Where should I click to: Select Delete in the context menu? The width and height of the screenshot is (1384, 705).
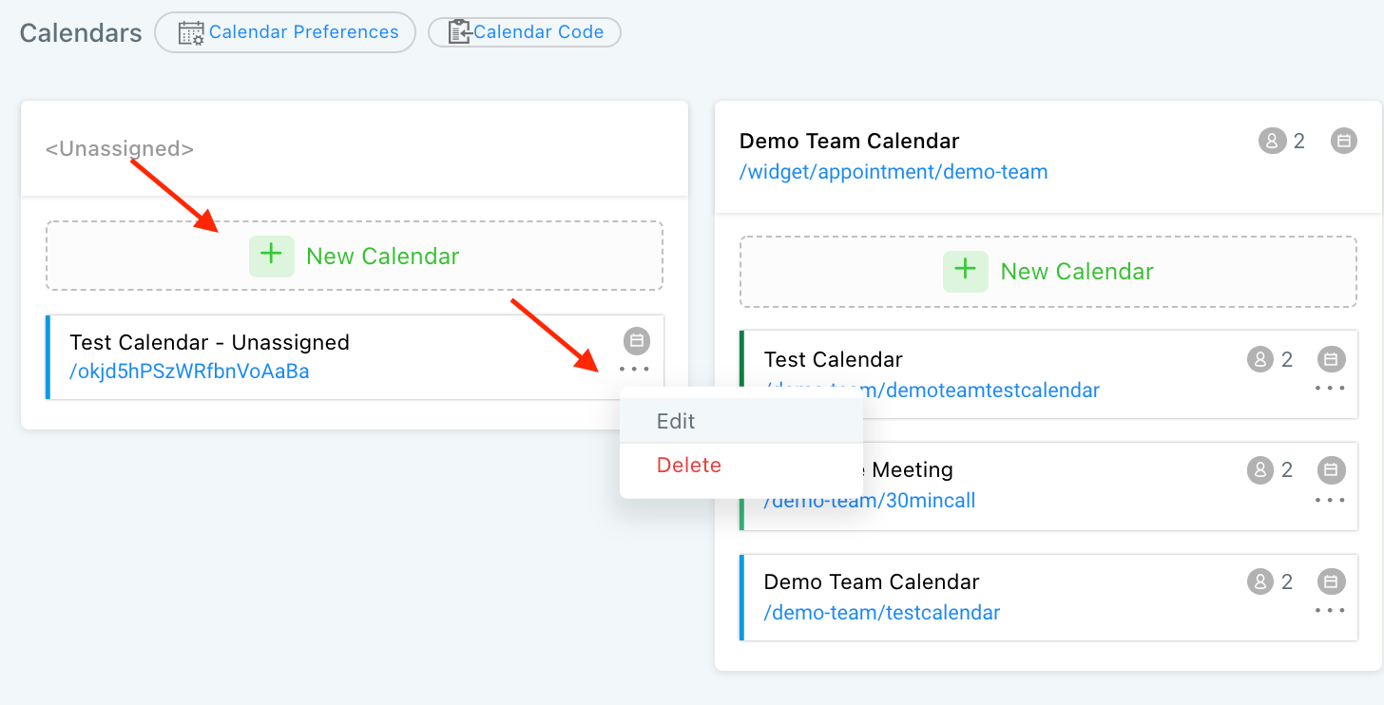[x=689, y=466]
